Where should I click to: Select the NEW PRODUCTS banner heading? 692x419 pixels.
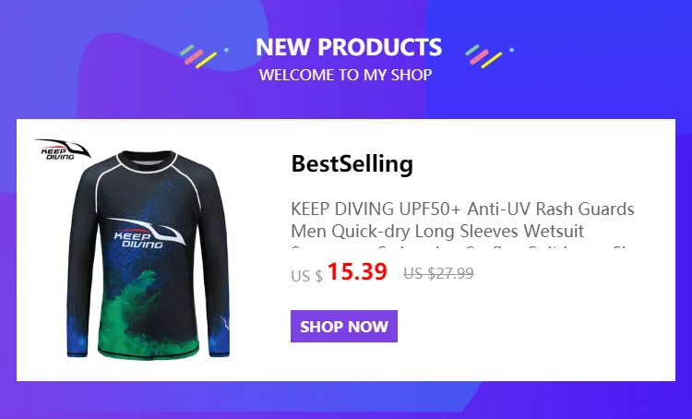349,47
